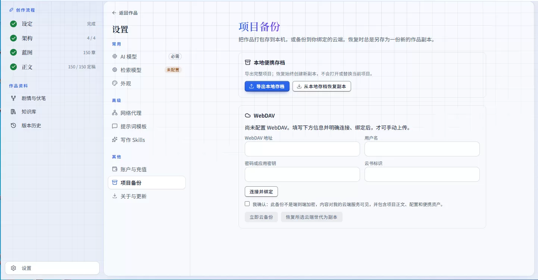Image resolution: width=538 pixels, height=280 pixels.
Task: Click the icon beside 检索模型
Action: 115,70
